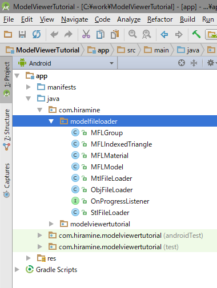Screen dimensions: 217x288
Task: Open the Code menu
Action: pyautogui.click(x=103, y=19)
